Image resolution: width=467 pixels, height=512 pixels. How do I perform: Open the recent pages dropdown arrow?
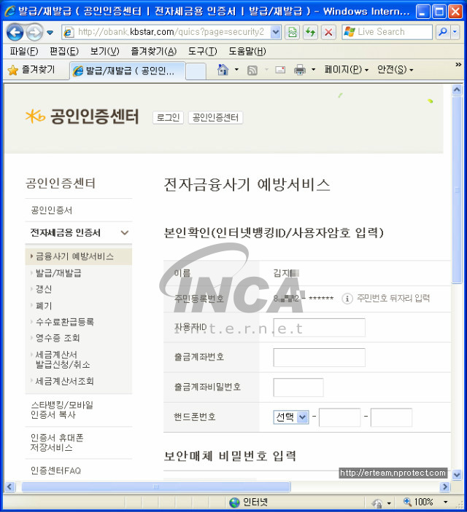pyautogui.click(x=50, y=32)
